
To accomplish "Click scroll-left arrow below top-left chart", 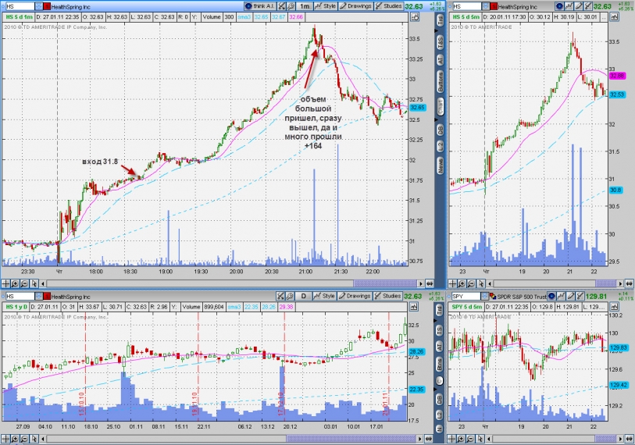I will 43,283.
